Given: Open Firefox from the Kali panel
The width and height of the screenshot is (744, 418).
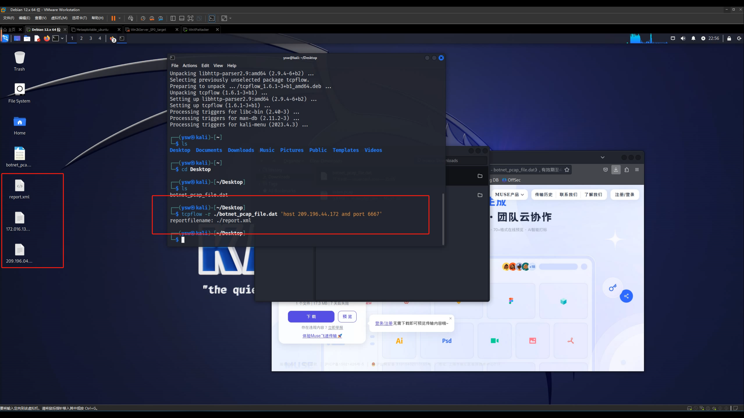Looking at the screenshot, I should (x=46, y=38).
